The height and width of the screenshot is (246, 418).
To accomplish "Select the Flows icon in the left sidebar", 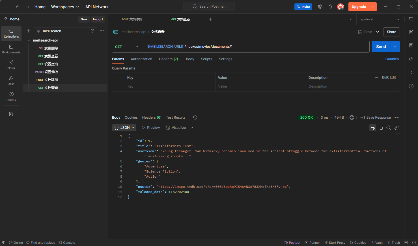I will pyautogui.click(x=11, y=64).
